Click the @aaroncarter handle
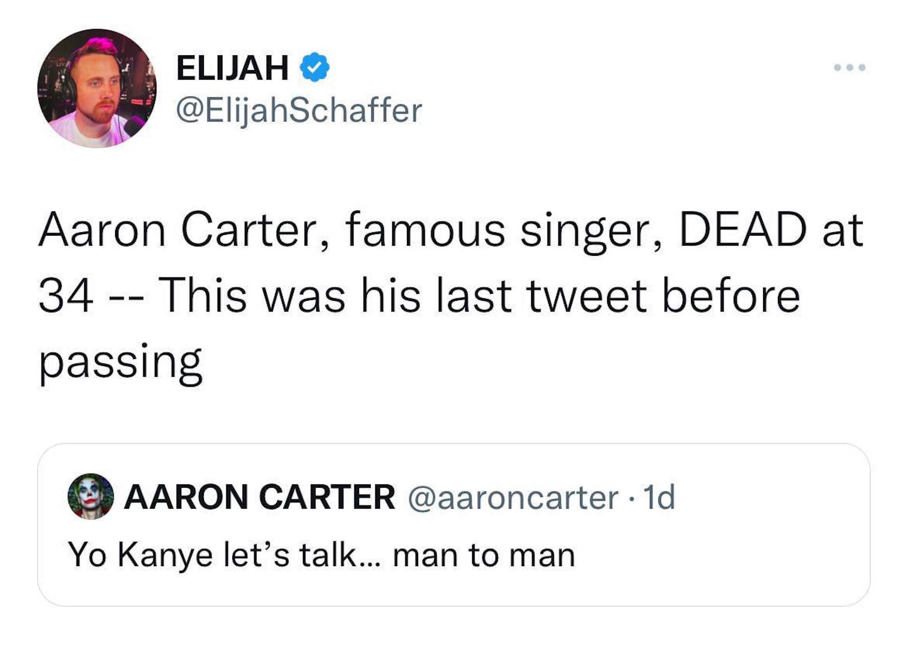 [513, 498]
